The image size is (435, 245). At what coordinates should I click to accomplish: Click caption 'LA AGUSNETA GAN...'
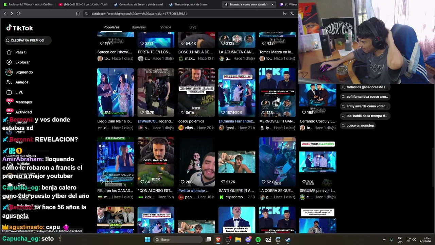click(x=237, y=52)
